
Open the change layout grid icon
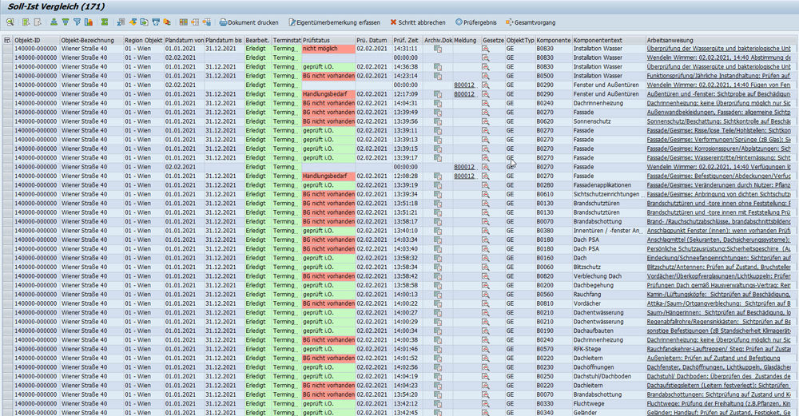(184, 22)
